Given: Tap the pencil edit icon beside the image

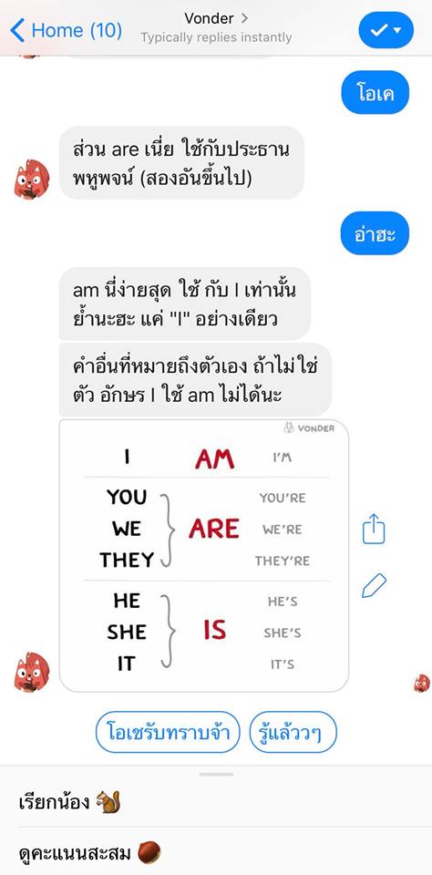Looking at the screenshot, I should click(x=374, y=585).
